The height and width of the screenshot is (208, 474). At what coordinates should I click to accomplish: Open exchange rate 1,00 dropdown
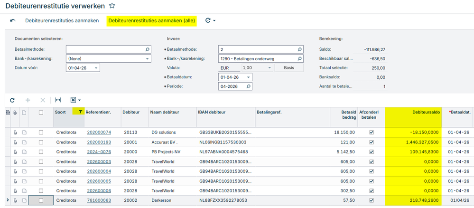(270, 68)
